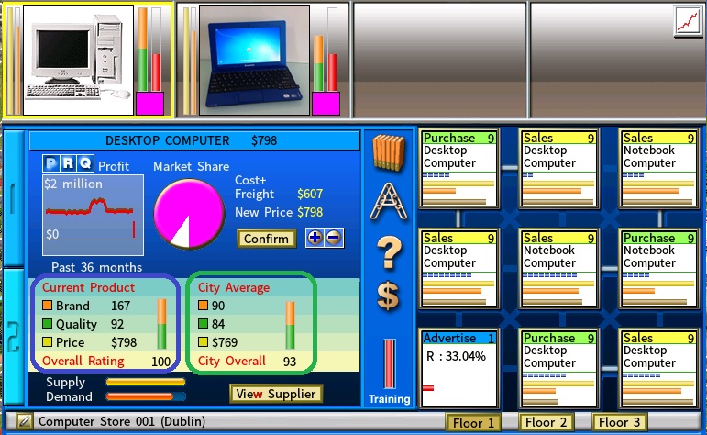707x435 pixels.
Task: Click the dollar sign icon
Action: point(388,296)
